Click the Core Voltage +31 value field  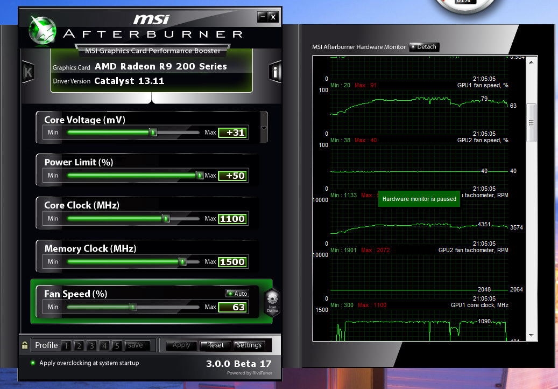coord(233,133)
